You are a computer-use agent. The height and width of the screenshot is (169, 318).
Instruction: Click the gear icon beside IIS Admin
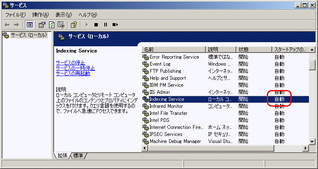coord(145,92)
